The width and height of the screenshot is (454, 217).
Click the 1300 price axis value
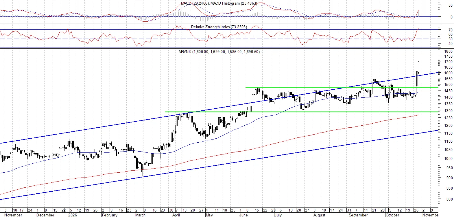click(x=449, y=111)
